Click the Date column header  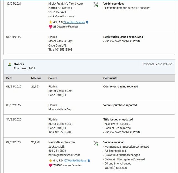(9, 78)
